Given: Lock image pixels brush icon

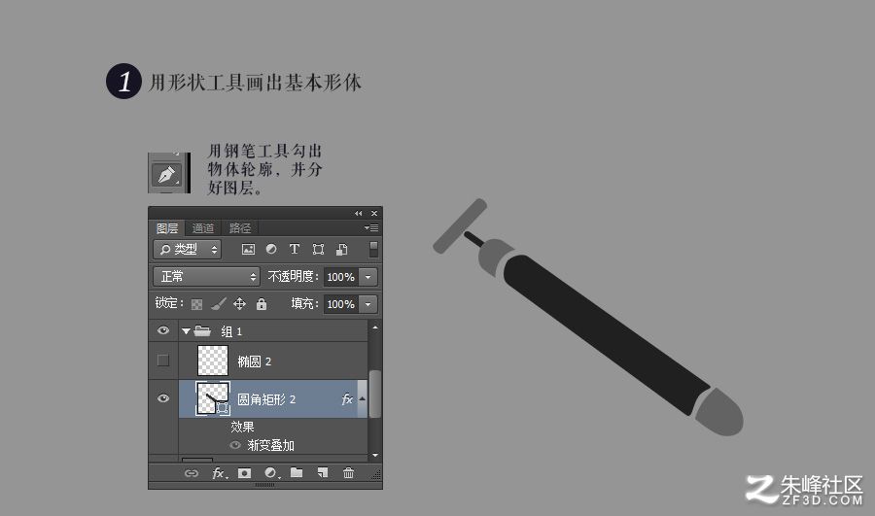Looking at the screenshot, I should [x=219, y=303].
